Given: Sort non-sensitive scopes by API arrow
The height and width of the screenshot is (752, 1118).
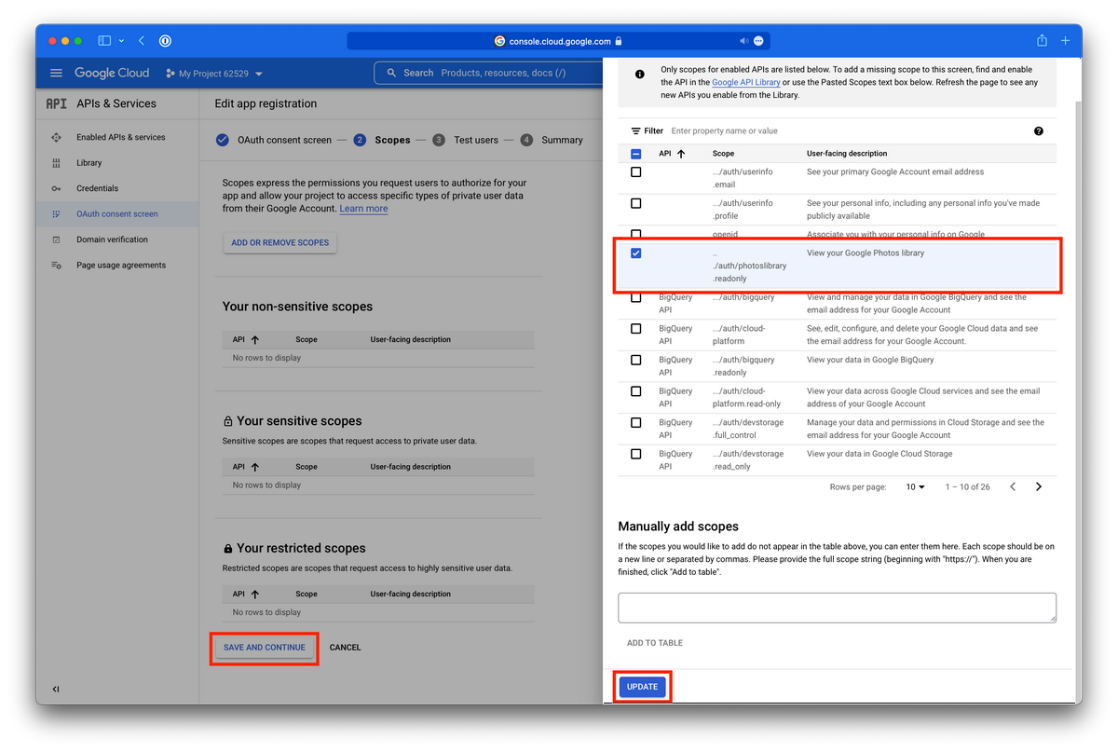Looking at the screenshot, I should point(255,340).
